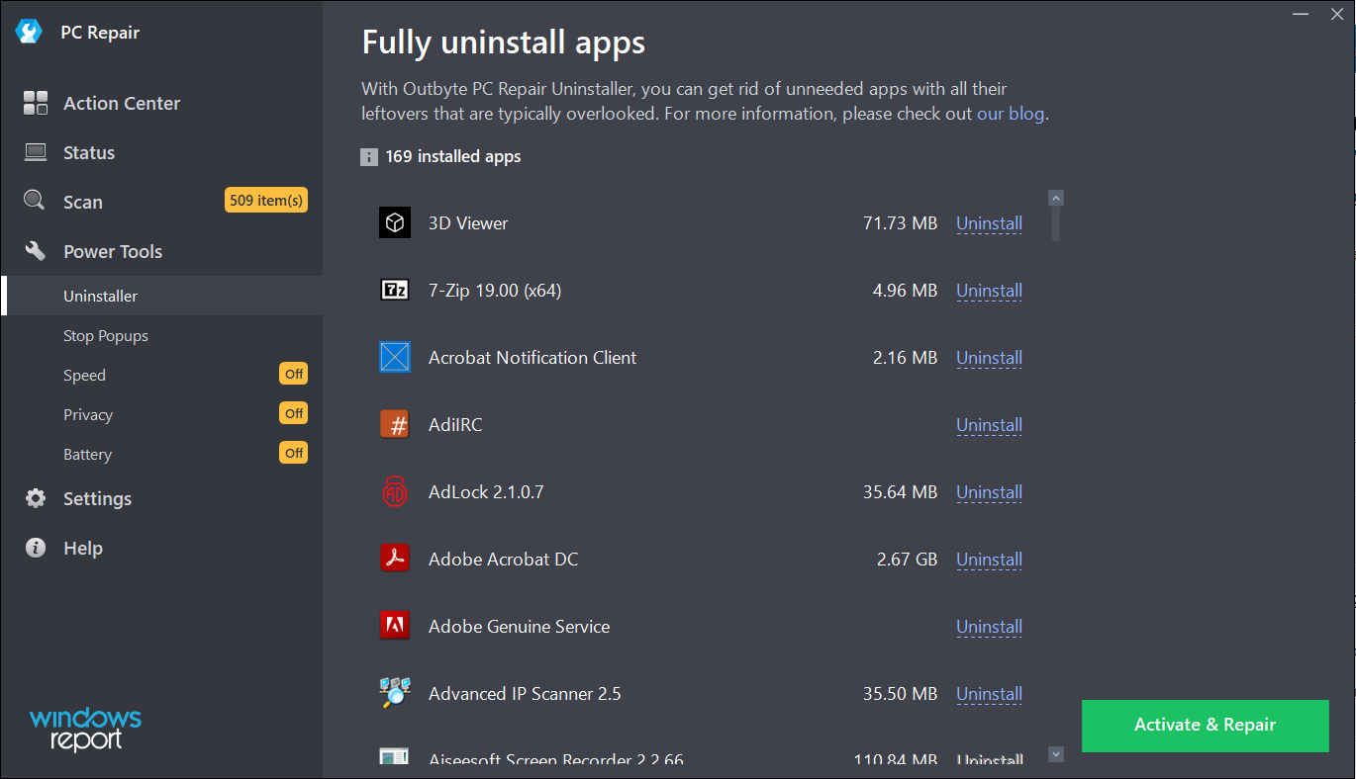Viewport: 1356px width, 779px height.
Task: Toggle the Battery Off switch
Action: tap(294, 453)
